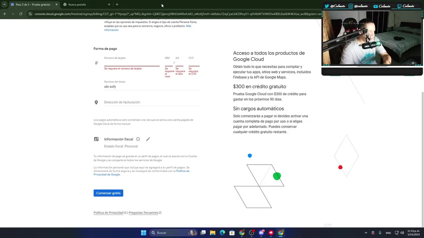The width and height of the screenshot is (424, 238).
Task: Select the active Chrome taskbar icon
Action: pos(281,233)
